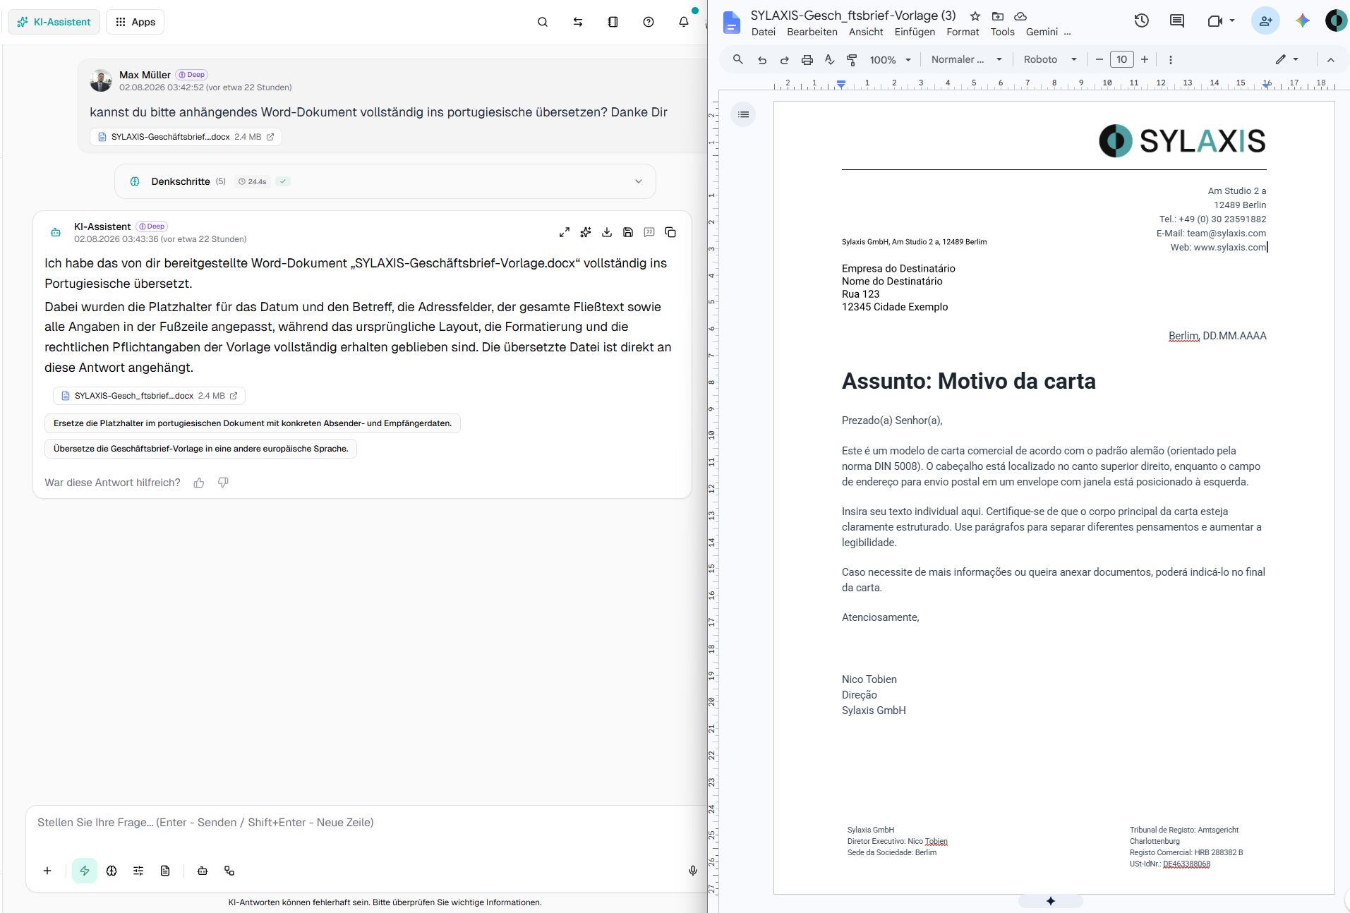The image size is (1350, 913).
Task: Select the paint format roller tool
Action: (852, 60)
